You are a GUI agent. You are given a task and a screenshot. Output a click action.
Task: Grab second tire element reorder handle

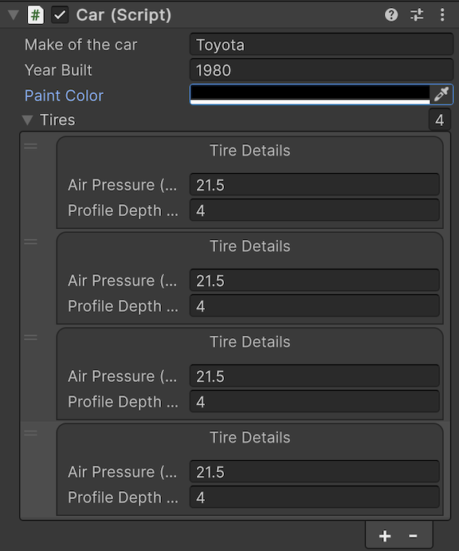pyautogui.click(x=30, y=242)
